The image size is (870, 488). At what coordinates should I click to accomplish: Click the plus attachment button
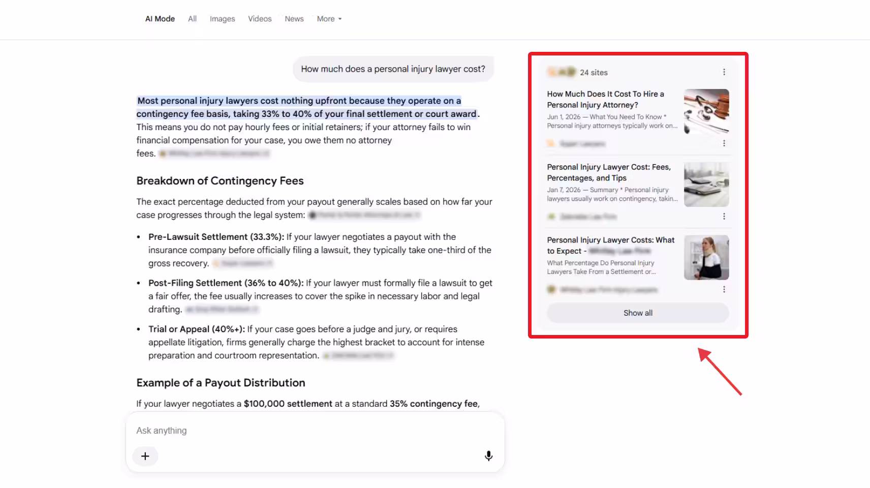145,456
